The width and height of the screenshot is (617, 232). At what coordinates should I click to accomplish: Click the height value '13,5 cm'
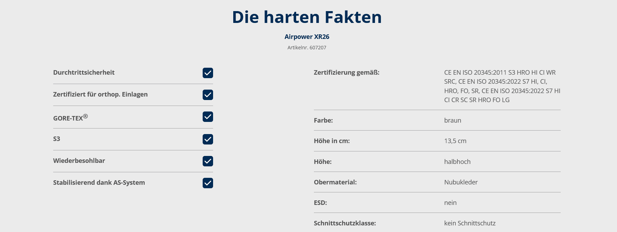pos(455,141)
